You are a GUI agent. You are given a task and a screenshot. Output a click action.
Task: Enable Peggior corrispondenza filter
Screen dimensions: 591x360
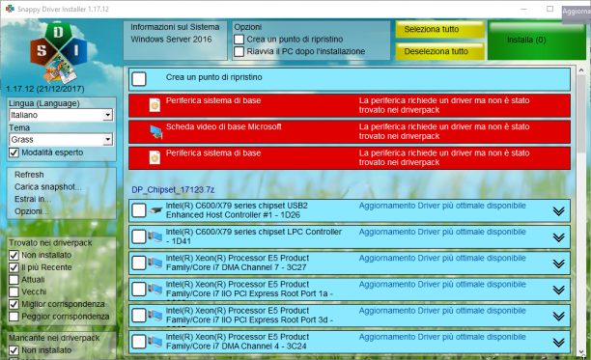(14, 317)
